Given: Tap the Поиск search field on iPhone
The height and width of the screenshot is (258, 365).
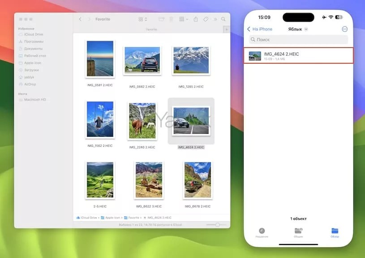Looking at the screenshot, I should (298, 39).
